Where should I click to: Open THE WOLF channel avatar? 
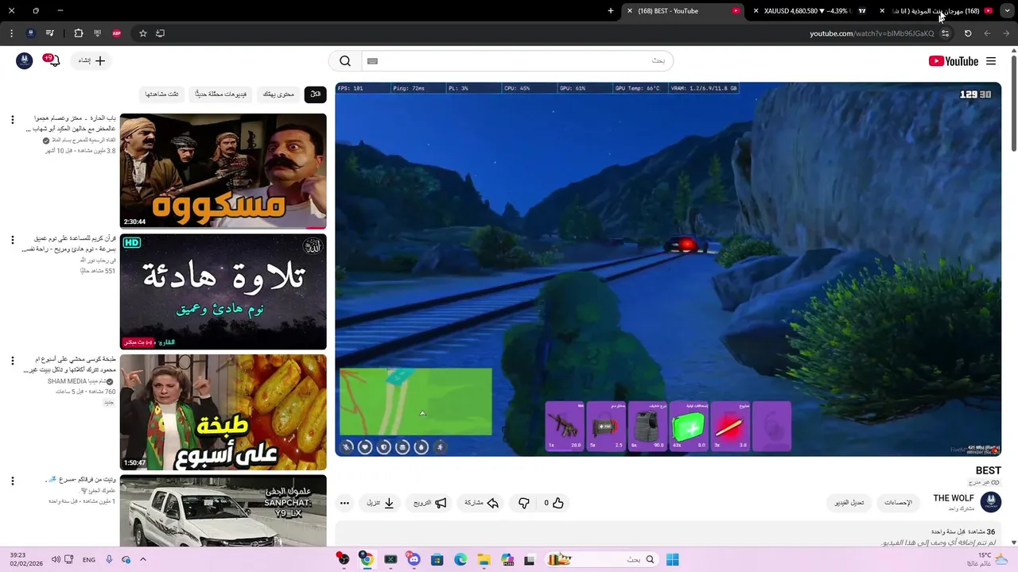point(990,501)
